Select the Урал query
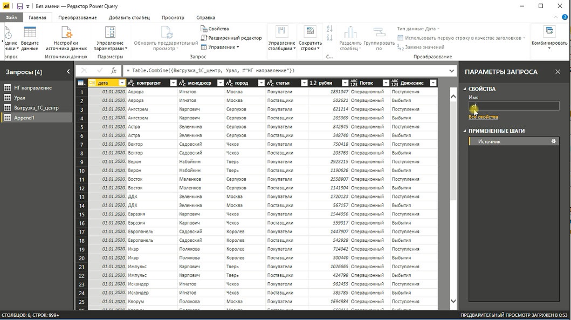The width and height of the screenshot is (571, 320). tap(37, 98)
